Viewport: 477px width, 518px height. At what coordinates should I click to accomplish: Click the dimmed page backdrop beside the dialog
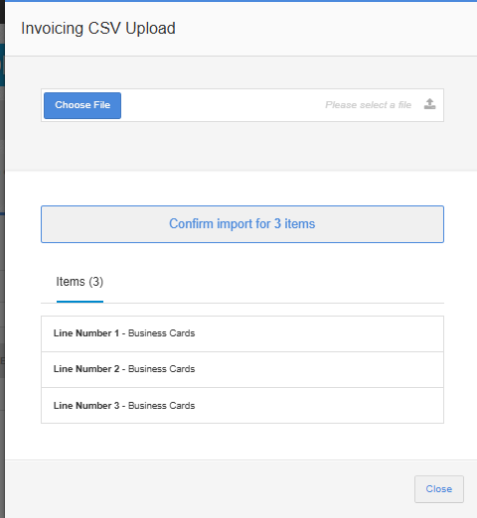(2, 265)
